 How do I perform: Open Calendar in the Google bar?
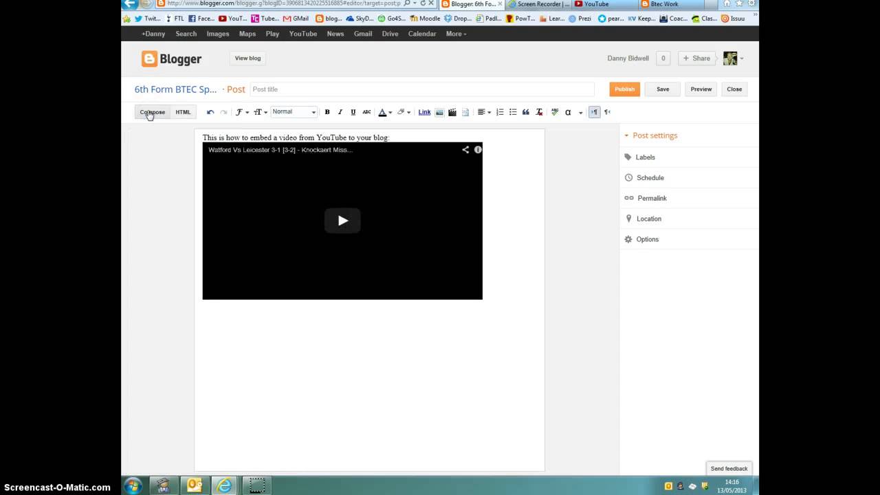pos(422,34)
